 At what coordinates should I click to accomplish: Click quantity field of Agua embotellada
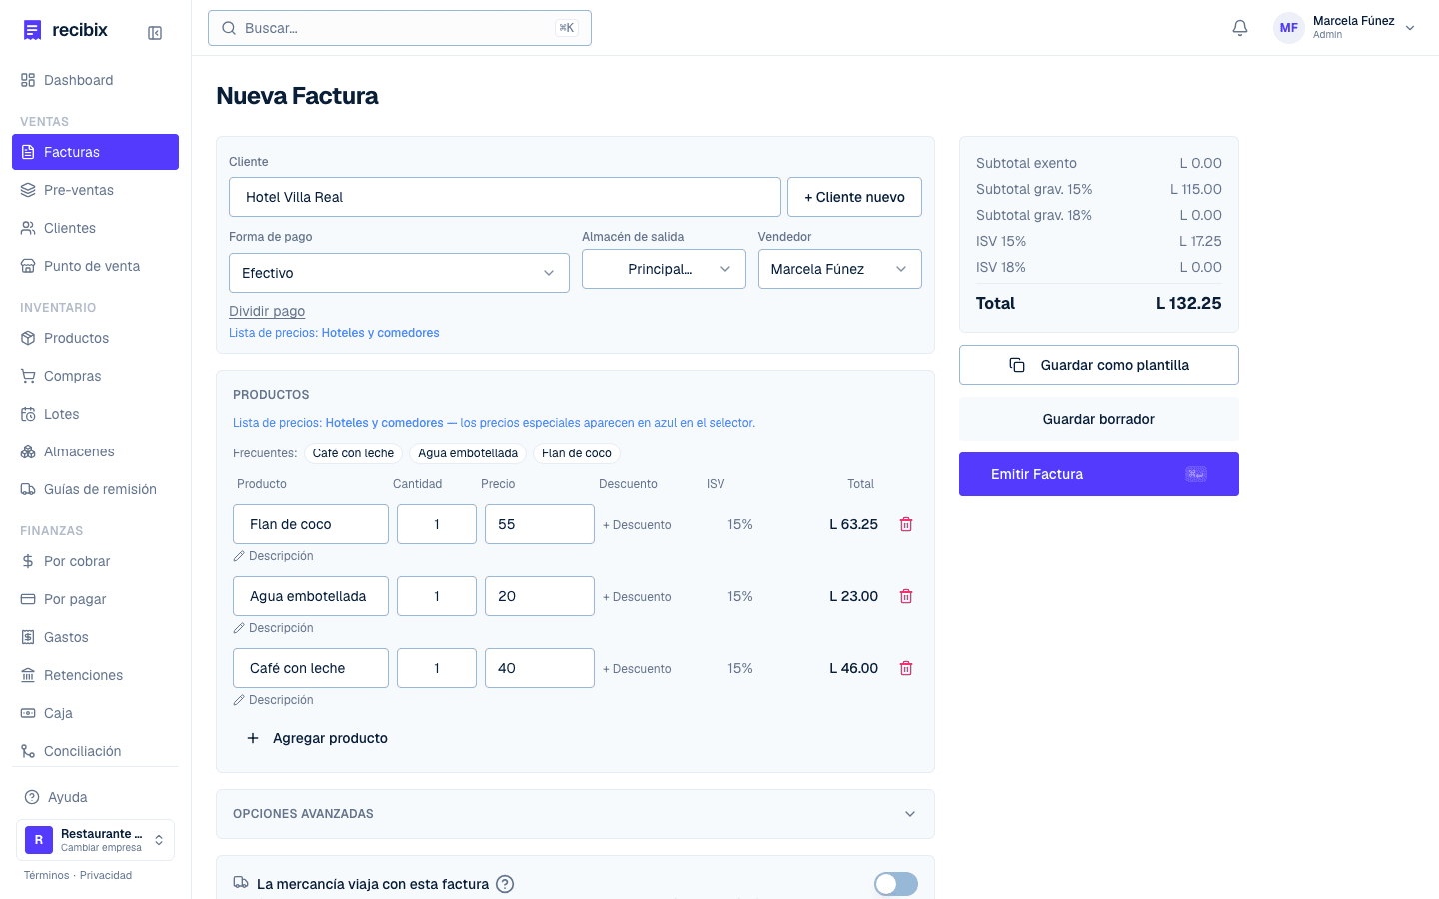(x=437, y=596)
